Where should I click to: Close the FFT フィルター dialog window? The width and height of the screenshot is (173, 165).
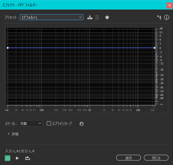coord(169,5)
